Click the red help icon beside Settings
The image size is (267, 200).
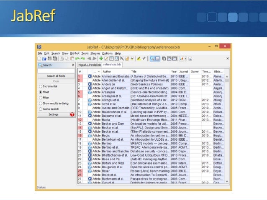click(72, 114)
